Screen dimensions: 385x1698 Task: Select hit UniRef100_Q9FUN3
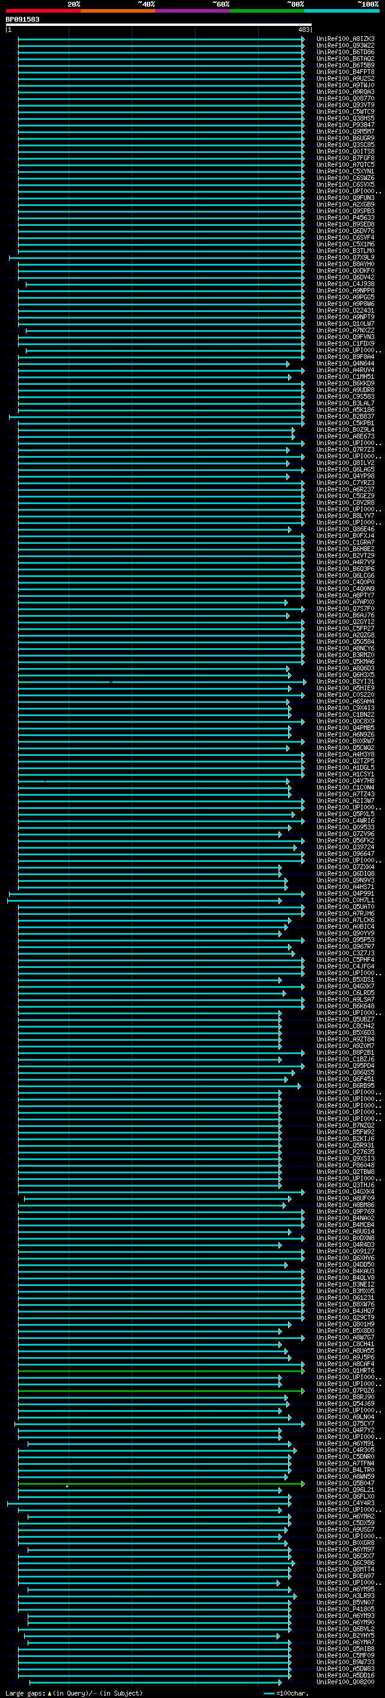345,198
